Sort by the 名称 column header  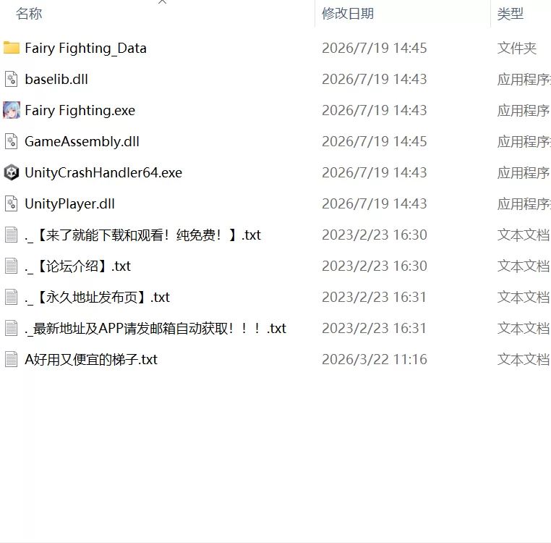coord(29,14)
